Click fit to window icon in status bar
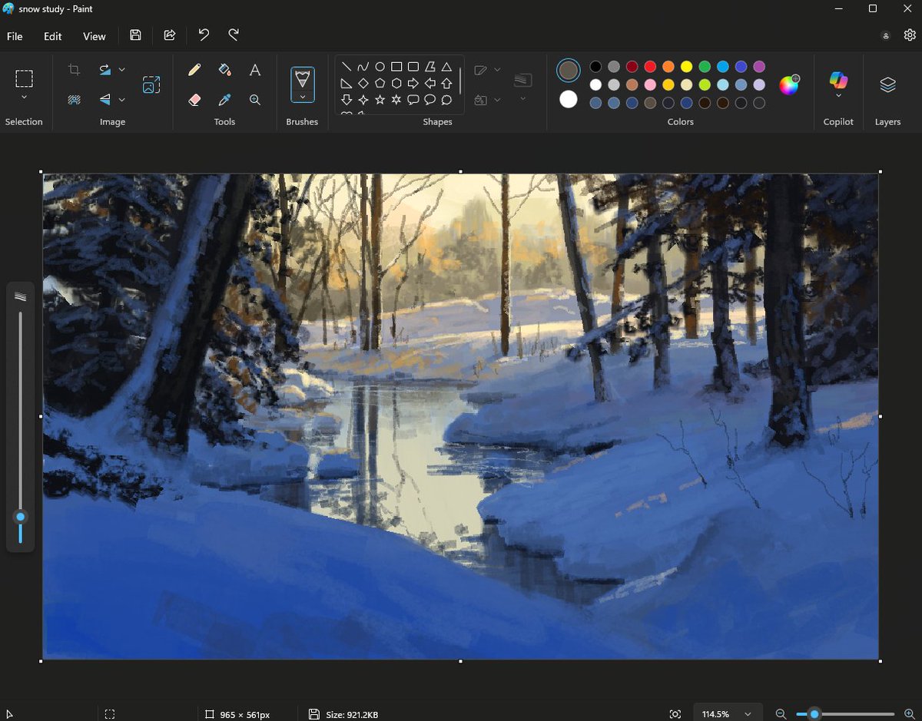922x721 pixels. [x=675, y=714]
